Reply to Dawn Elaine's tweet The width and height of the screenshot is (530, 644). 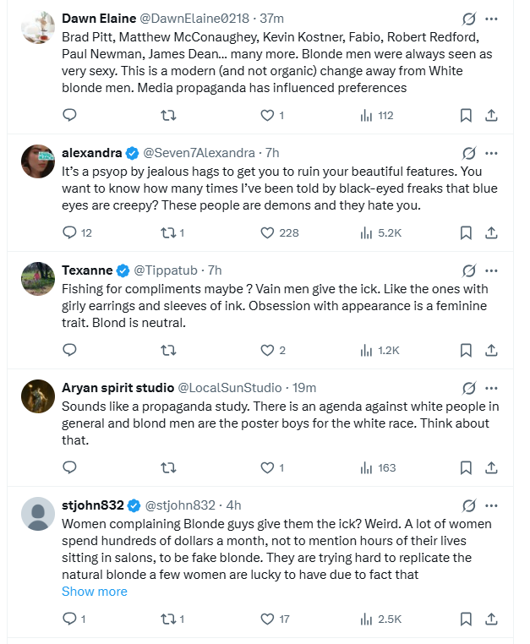[69, 115]
